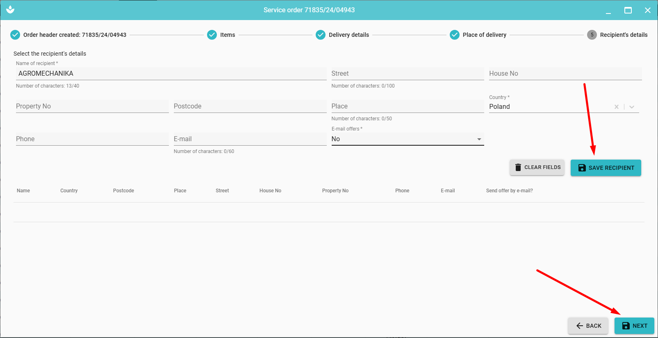The height and width of the screenshot is (338, 658).
Task: Click the Next button
Action: [x=634, y=326]
